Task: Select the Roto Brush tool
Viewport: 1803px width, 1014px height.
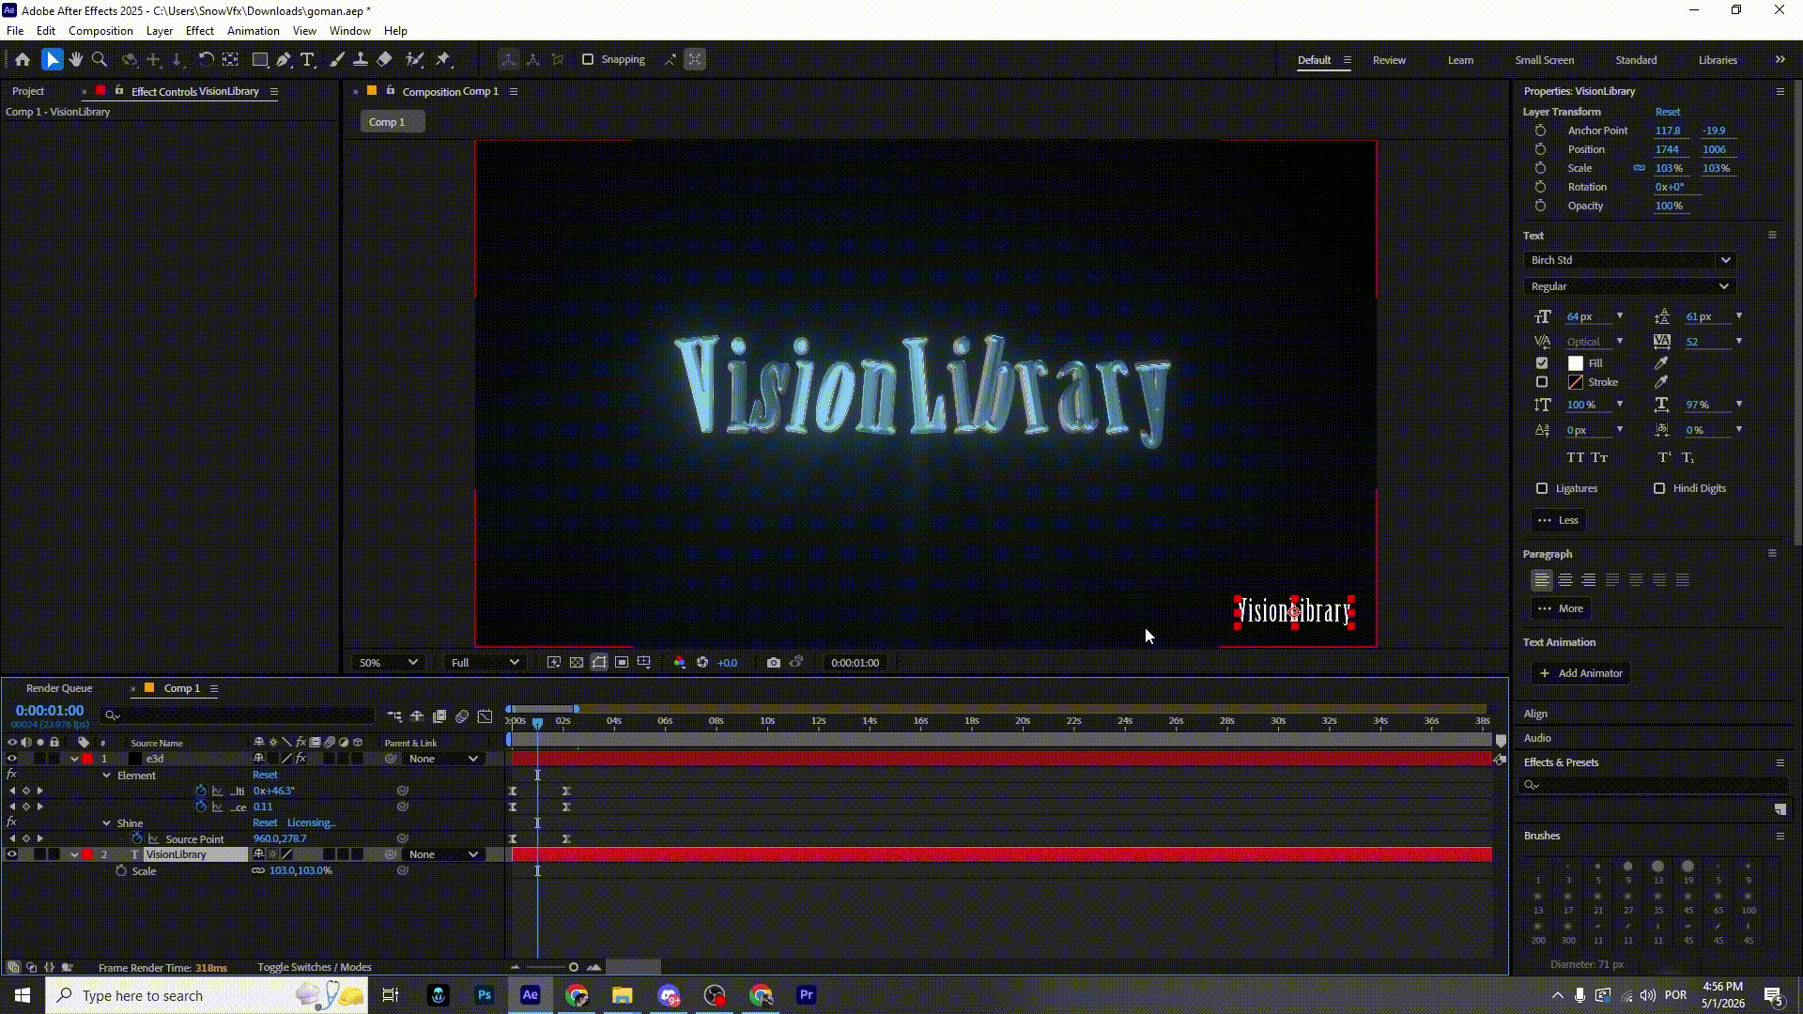Action: [x=414, y=59]
